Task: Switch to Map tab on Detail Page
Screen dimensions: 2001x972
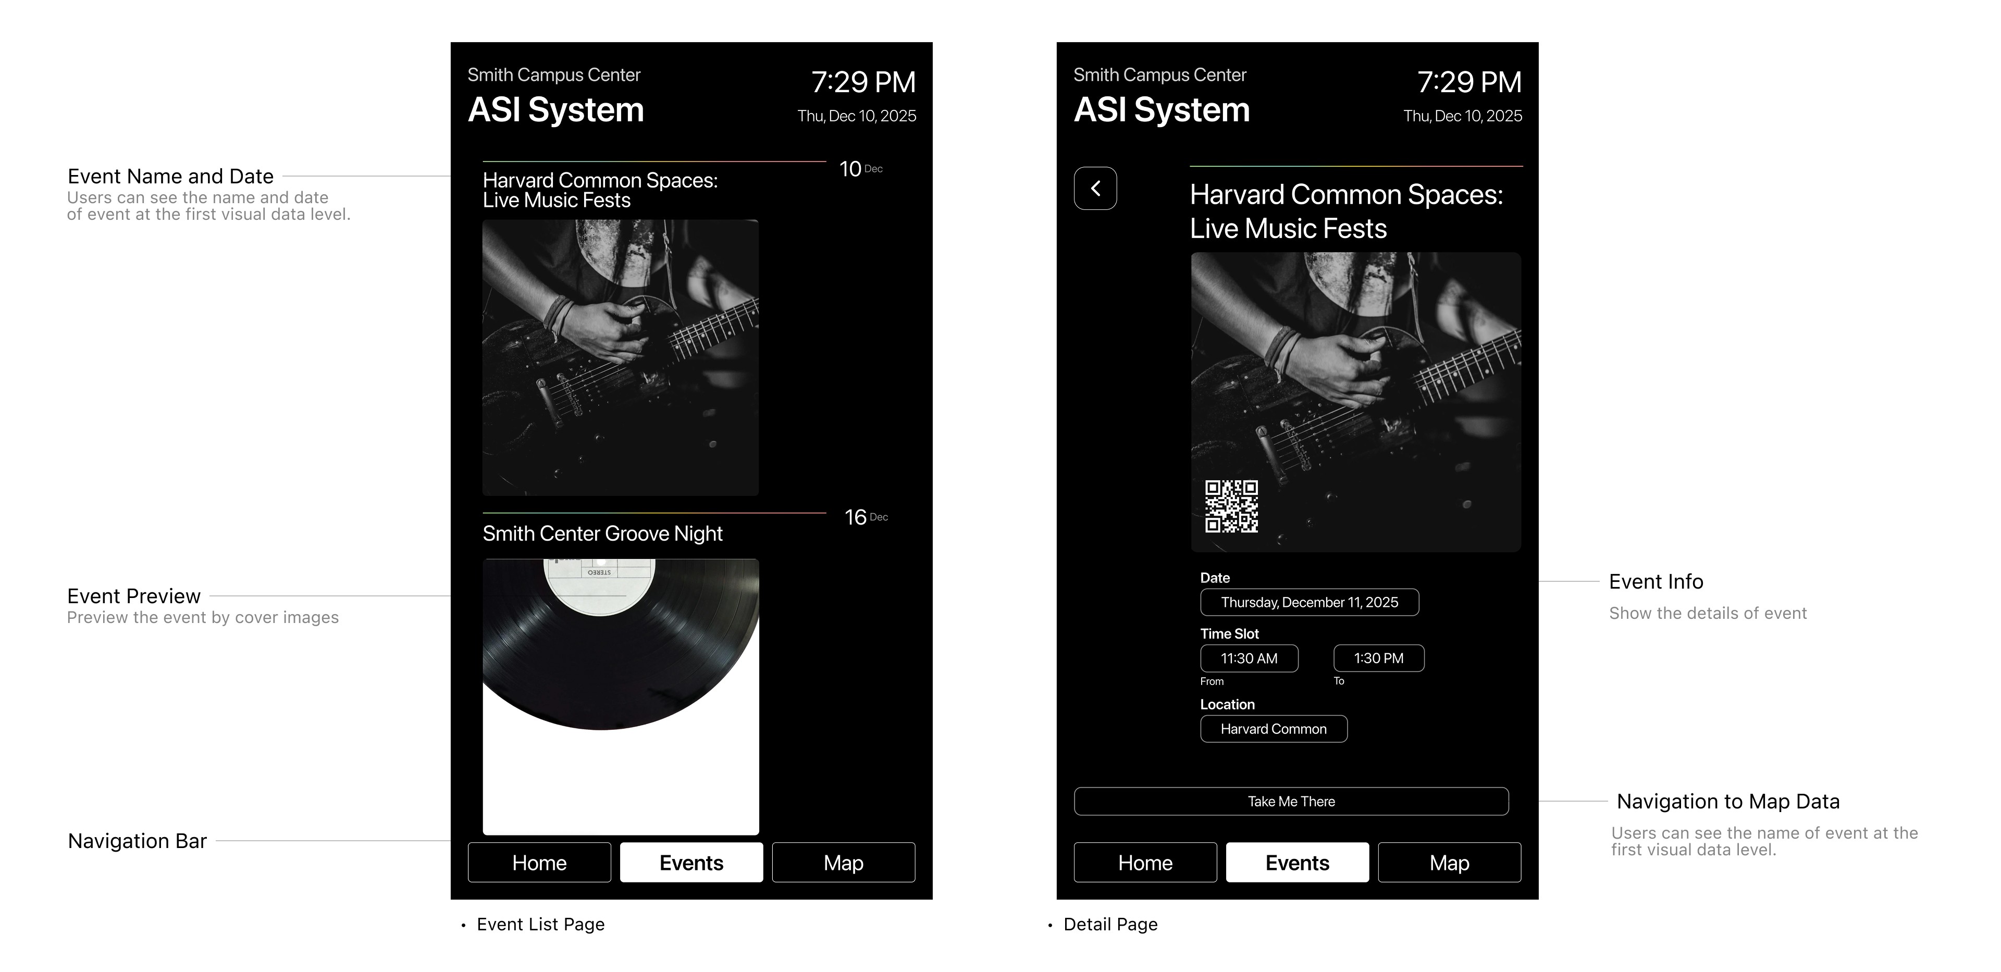Action: [1450, 863]
